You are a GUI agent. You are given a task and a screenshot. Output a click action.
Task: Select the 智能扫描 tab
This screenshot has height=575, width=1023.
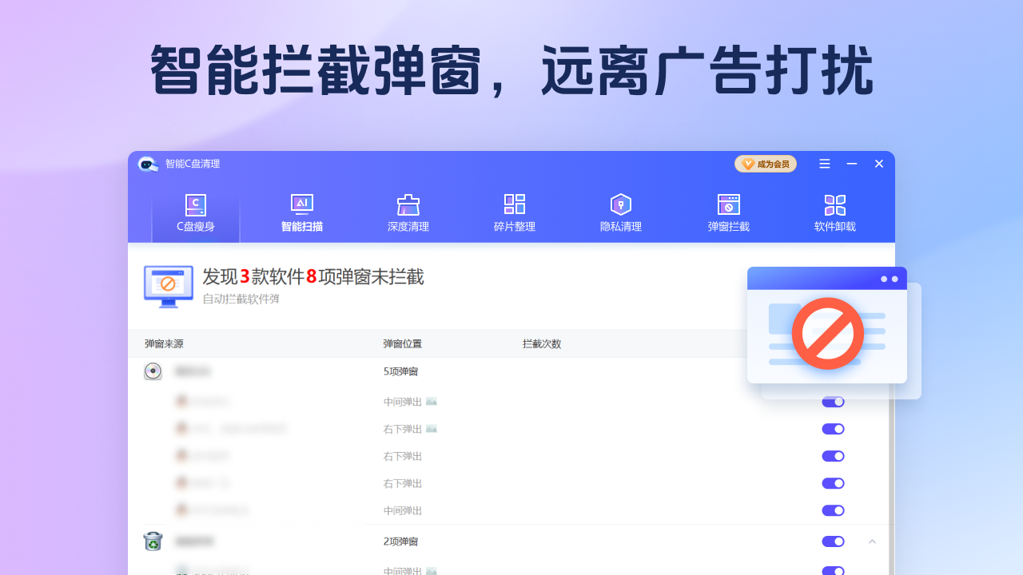pyautogui.click(x=301, y=212)
